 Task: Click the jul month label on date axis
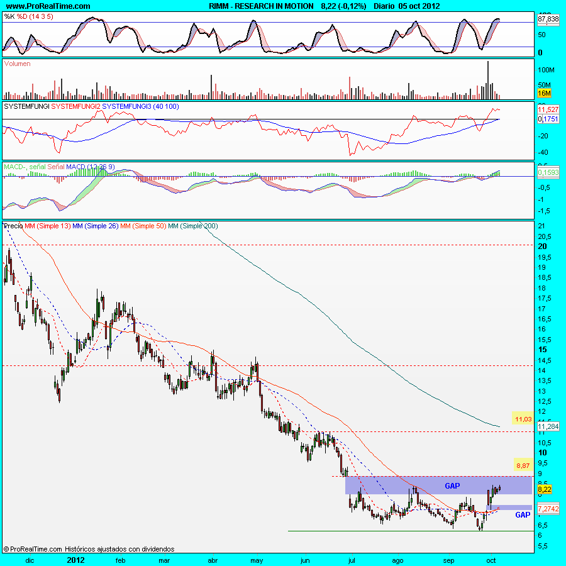[x=352, y=560]
